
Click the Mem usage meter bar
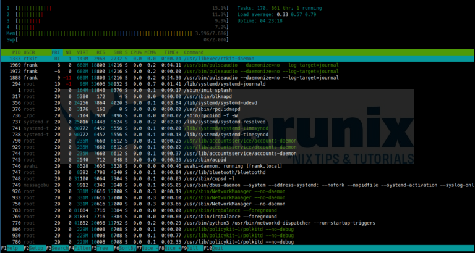[x=122, y=33]
